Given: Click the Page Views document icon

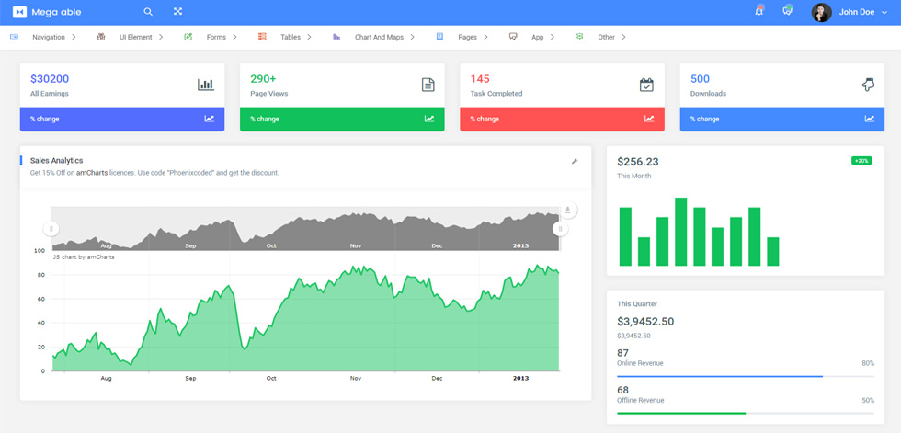Looking at the screenshot, I should click(428, 85).
